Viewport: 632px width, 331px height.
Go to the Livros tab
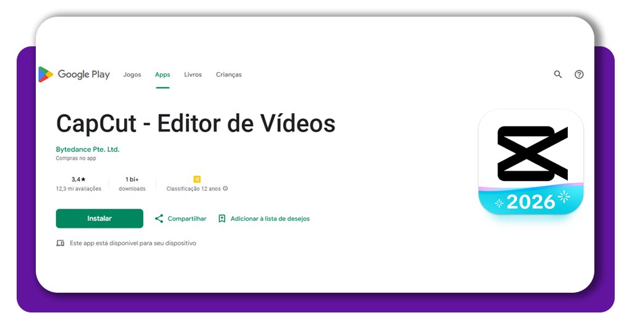(193, 75)
